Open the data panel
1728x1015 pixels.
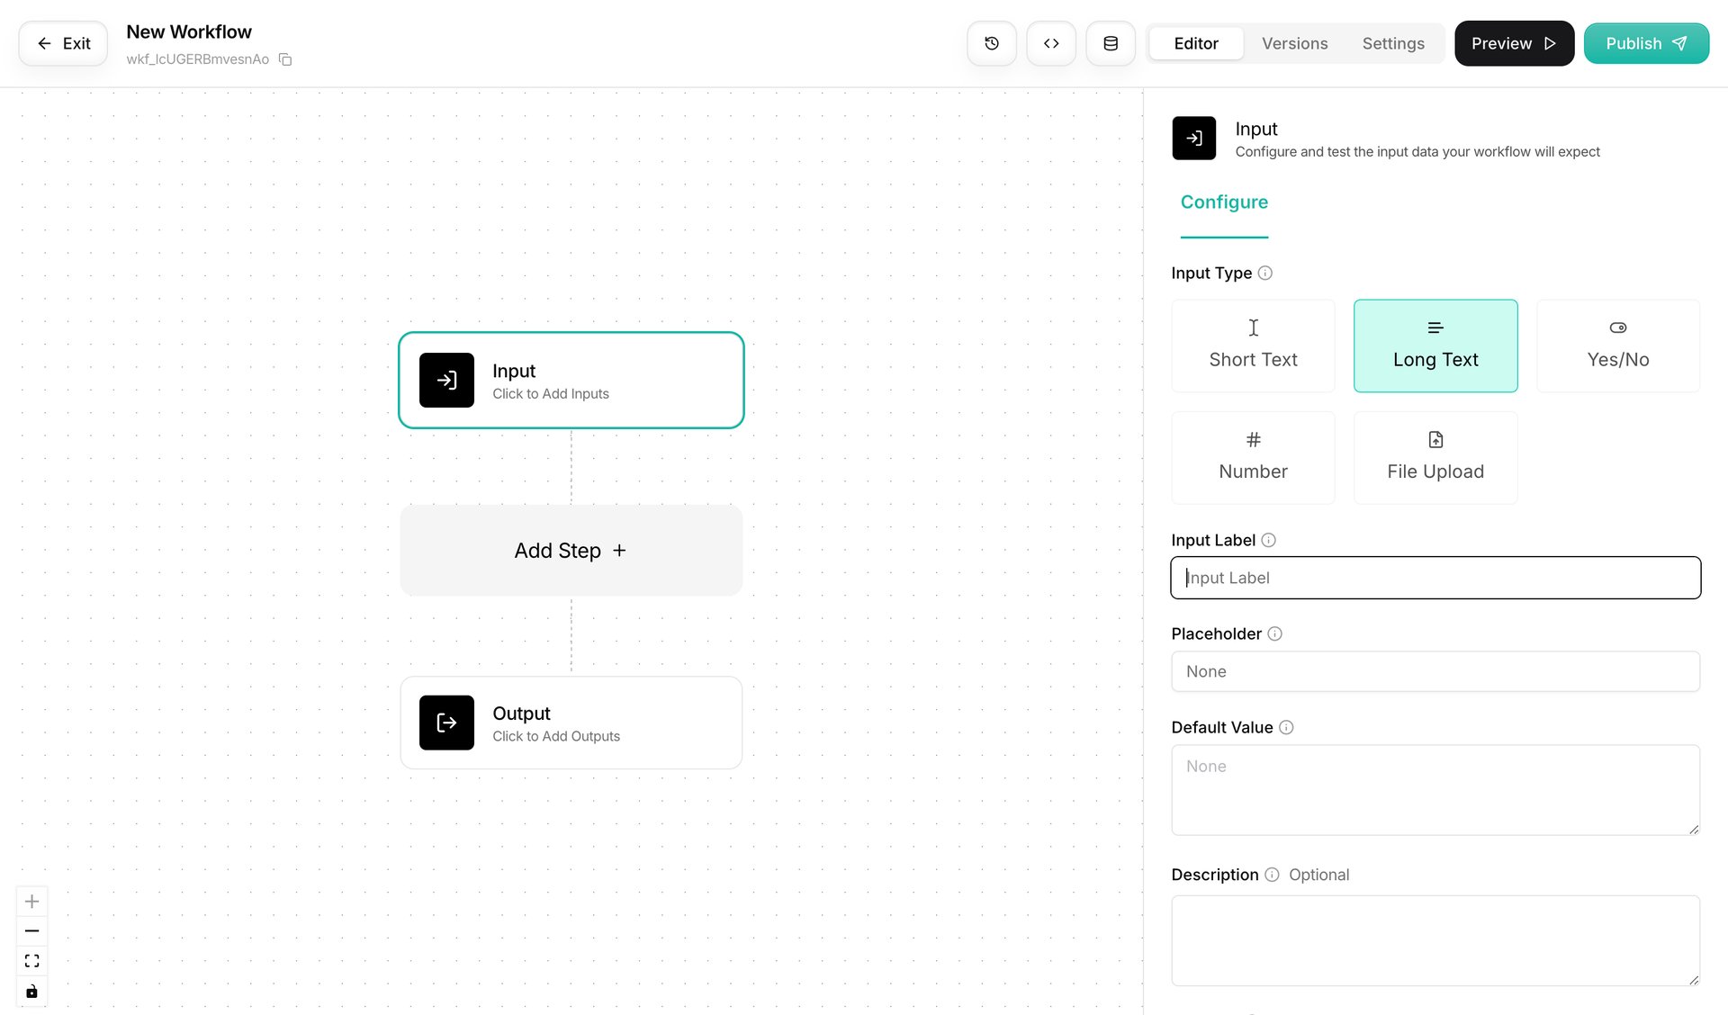click(x=1110, y=43)
